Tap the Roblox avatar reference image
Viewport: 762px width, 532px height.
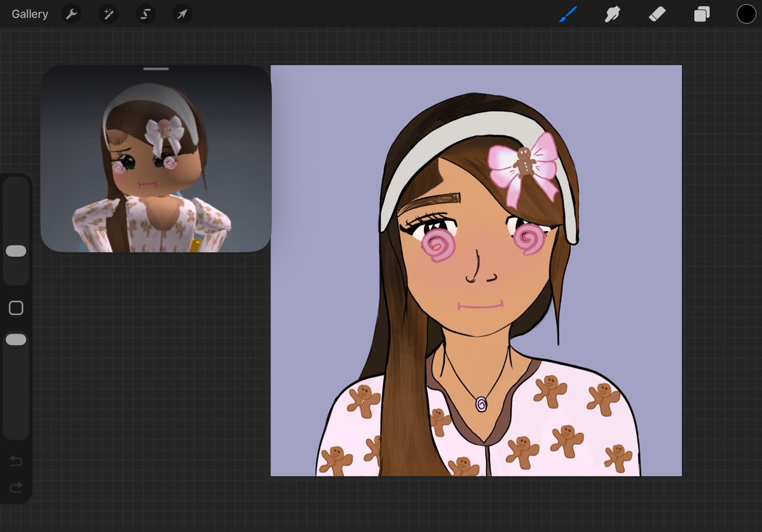156,159
